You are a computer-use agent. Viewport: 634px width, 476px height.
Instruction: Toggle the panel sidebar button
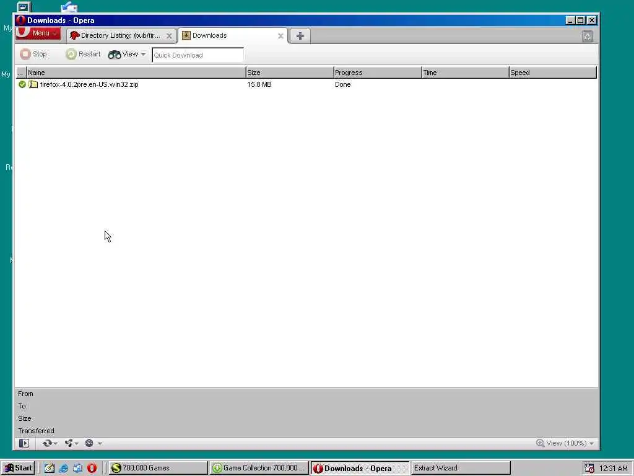point(24,443)
